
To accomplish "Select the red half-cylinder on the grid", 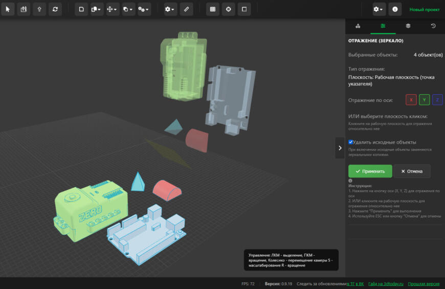I will pyautogui.click(x=167, y=190).
